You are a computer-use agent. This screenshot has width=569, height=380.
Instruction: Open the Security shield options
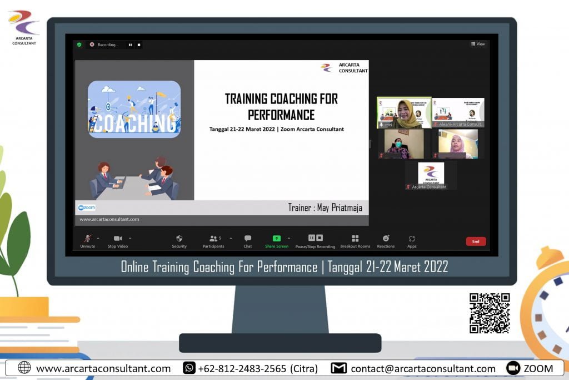click(x=179, y=240)
